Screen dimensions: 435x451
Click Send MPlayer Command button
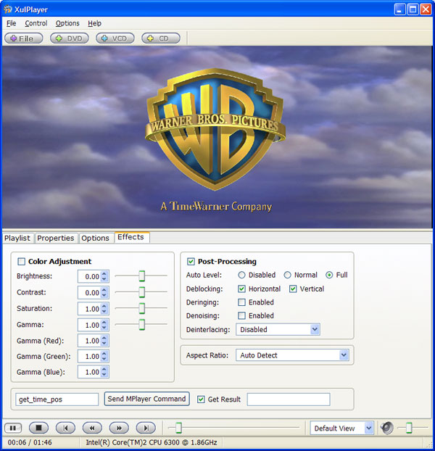(x=146, y=399)
